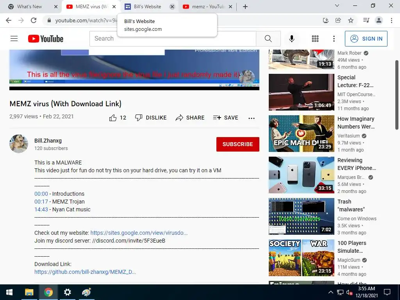Close the memz - YouTube tab
This screenshot has height=300, width=400.
(230, 7)
